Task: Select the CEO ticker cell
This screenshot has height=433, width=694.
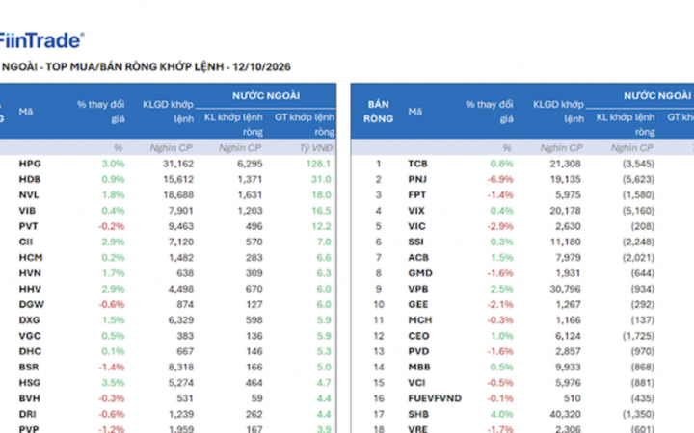Action: click(418, 336)
